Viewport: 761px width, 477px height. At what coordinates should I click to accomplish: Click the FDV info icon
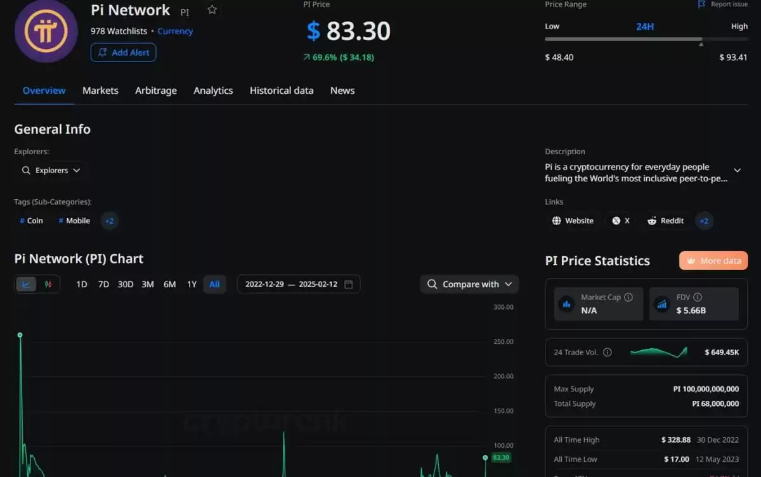[698, 297]
